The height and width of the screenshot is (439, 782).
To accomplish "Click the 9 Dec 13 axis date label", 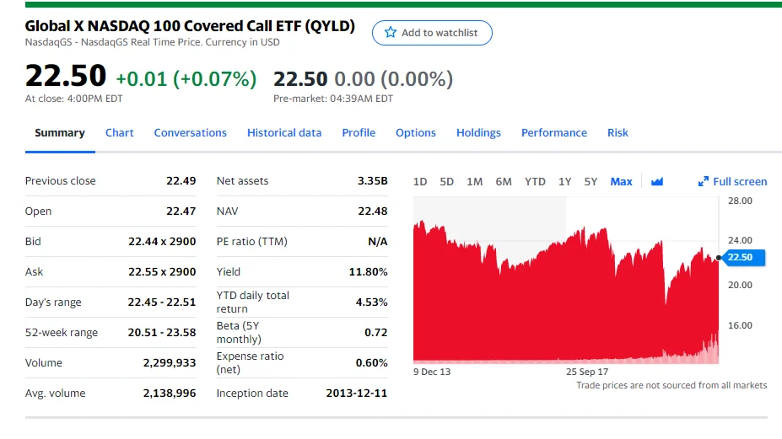I will pos(432,372).
